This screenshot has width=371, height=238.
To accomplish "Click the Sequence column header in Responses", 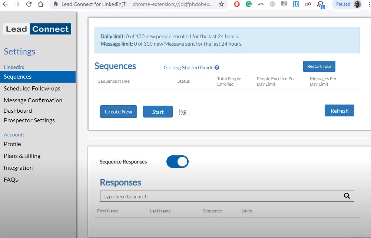I will [x=212, y=211].
